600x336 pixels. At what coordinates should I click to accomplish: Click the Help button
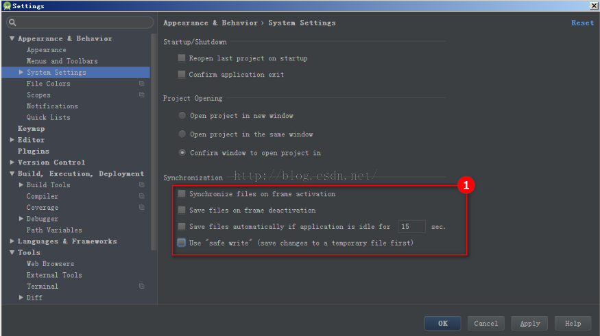[573, 324]
